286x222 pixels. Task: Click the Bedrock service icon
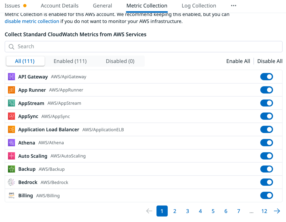point(11,182)
